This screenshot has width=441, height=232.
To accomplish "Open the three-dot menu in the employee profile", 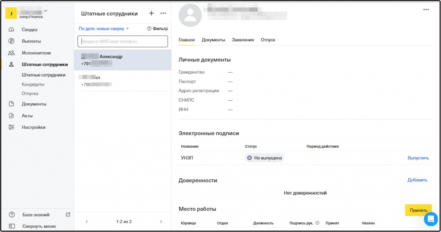I will [x=426, y=9].
